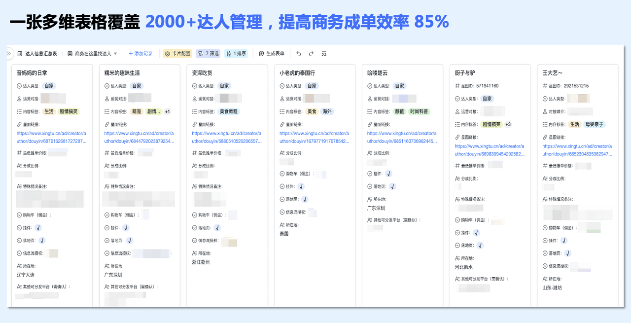The image size is (631, 323).
Task: Open the 1 排序 sort panel
Action: 236,54
